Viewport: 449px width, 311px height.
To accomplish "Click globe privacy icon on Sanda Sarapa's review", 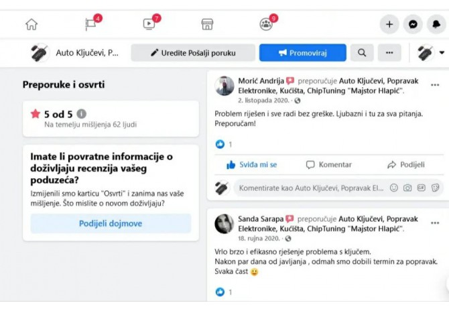I will [288, 239].
